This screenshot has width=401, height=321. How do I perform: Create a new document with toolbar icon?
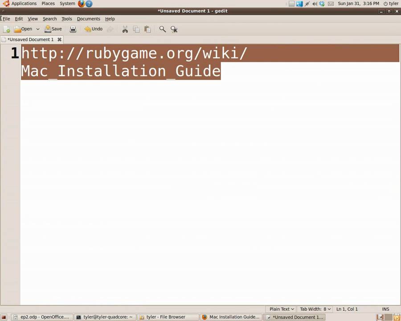click(7, 29)
